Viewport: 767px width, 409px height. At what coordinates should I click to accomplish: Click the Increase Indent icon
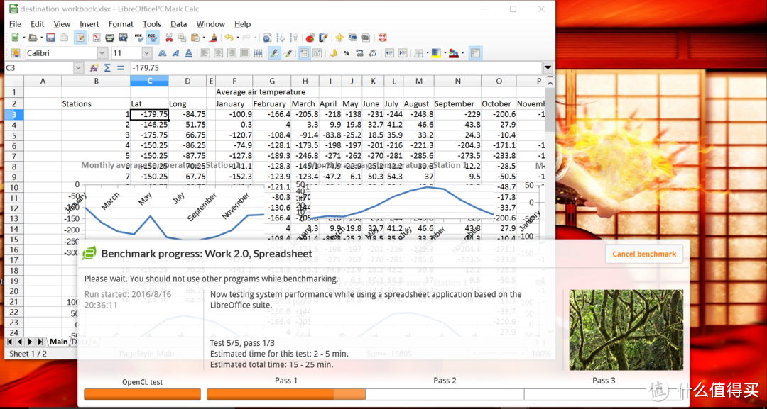tap(403, 53)
